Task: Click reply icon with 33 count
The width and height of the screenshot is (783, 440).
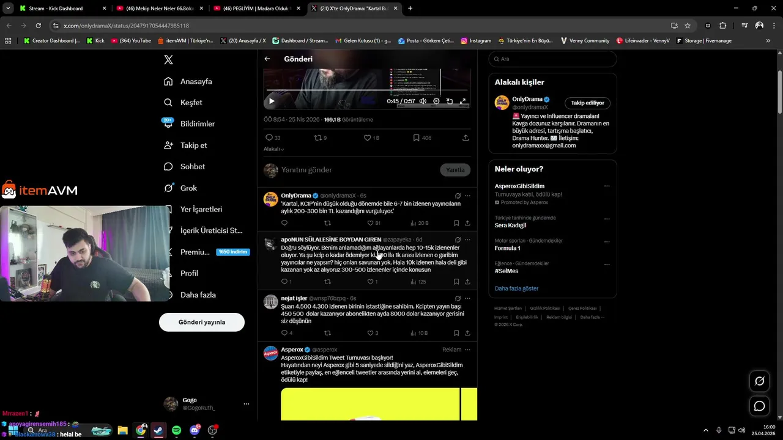Action: click(x=272, y=138)
